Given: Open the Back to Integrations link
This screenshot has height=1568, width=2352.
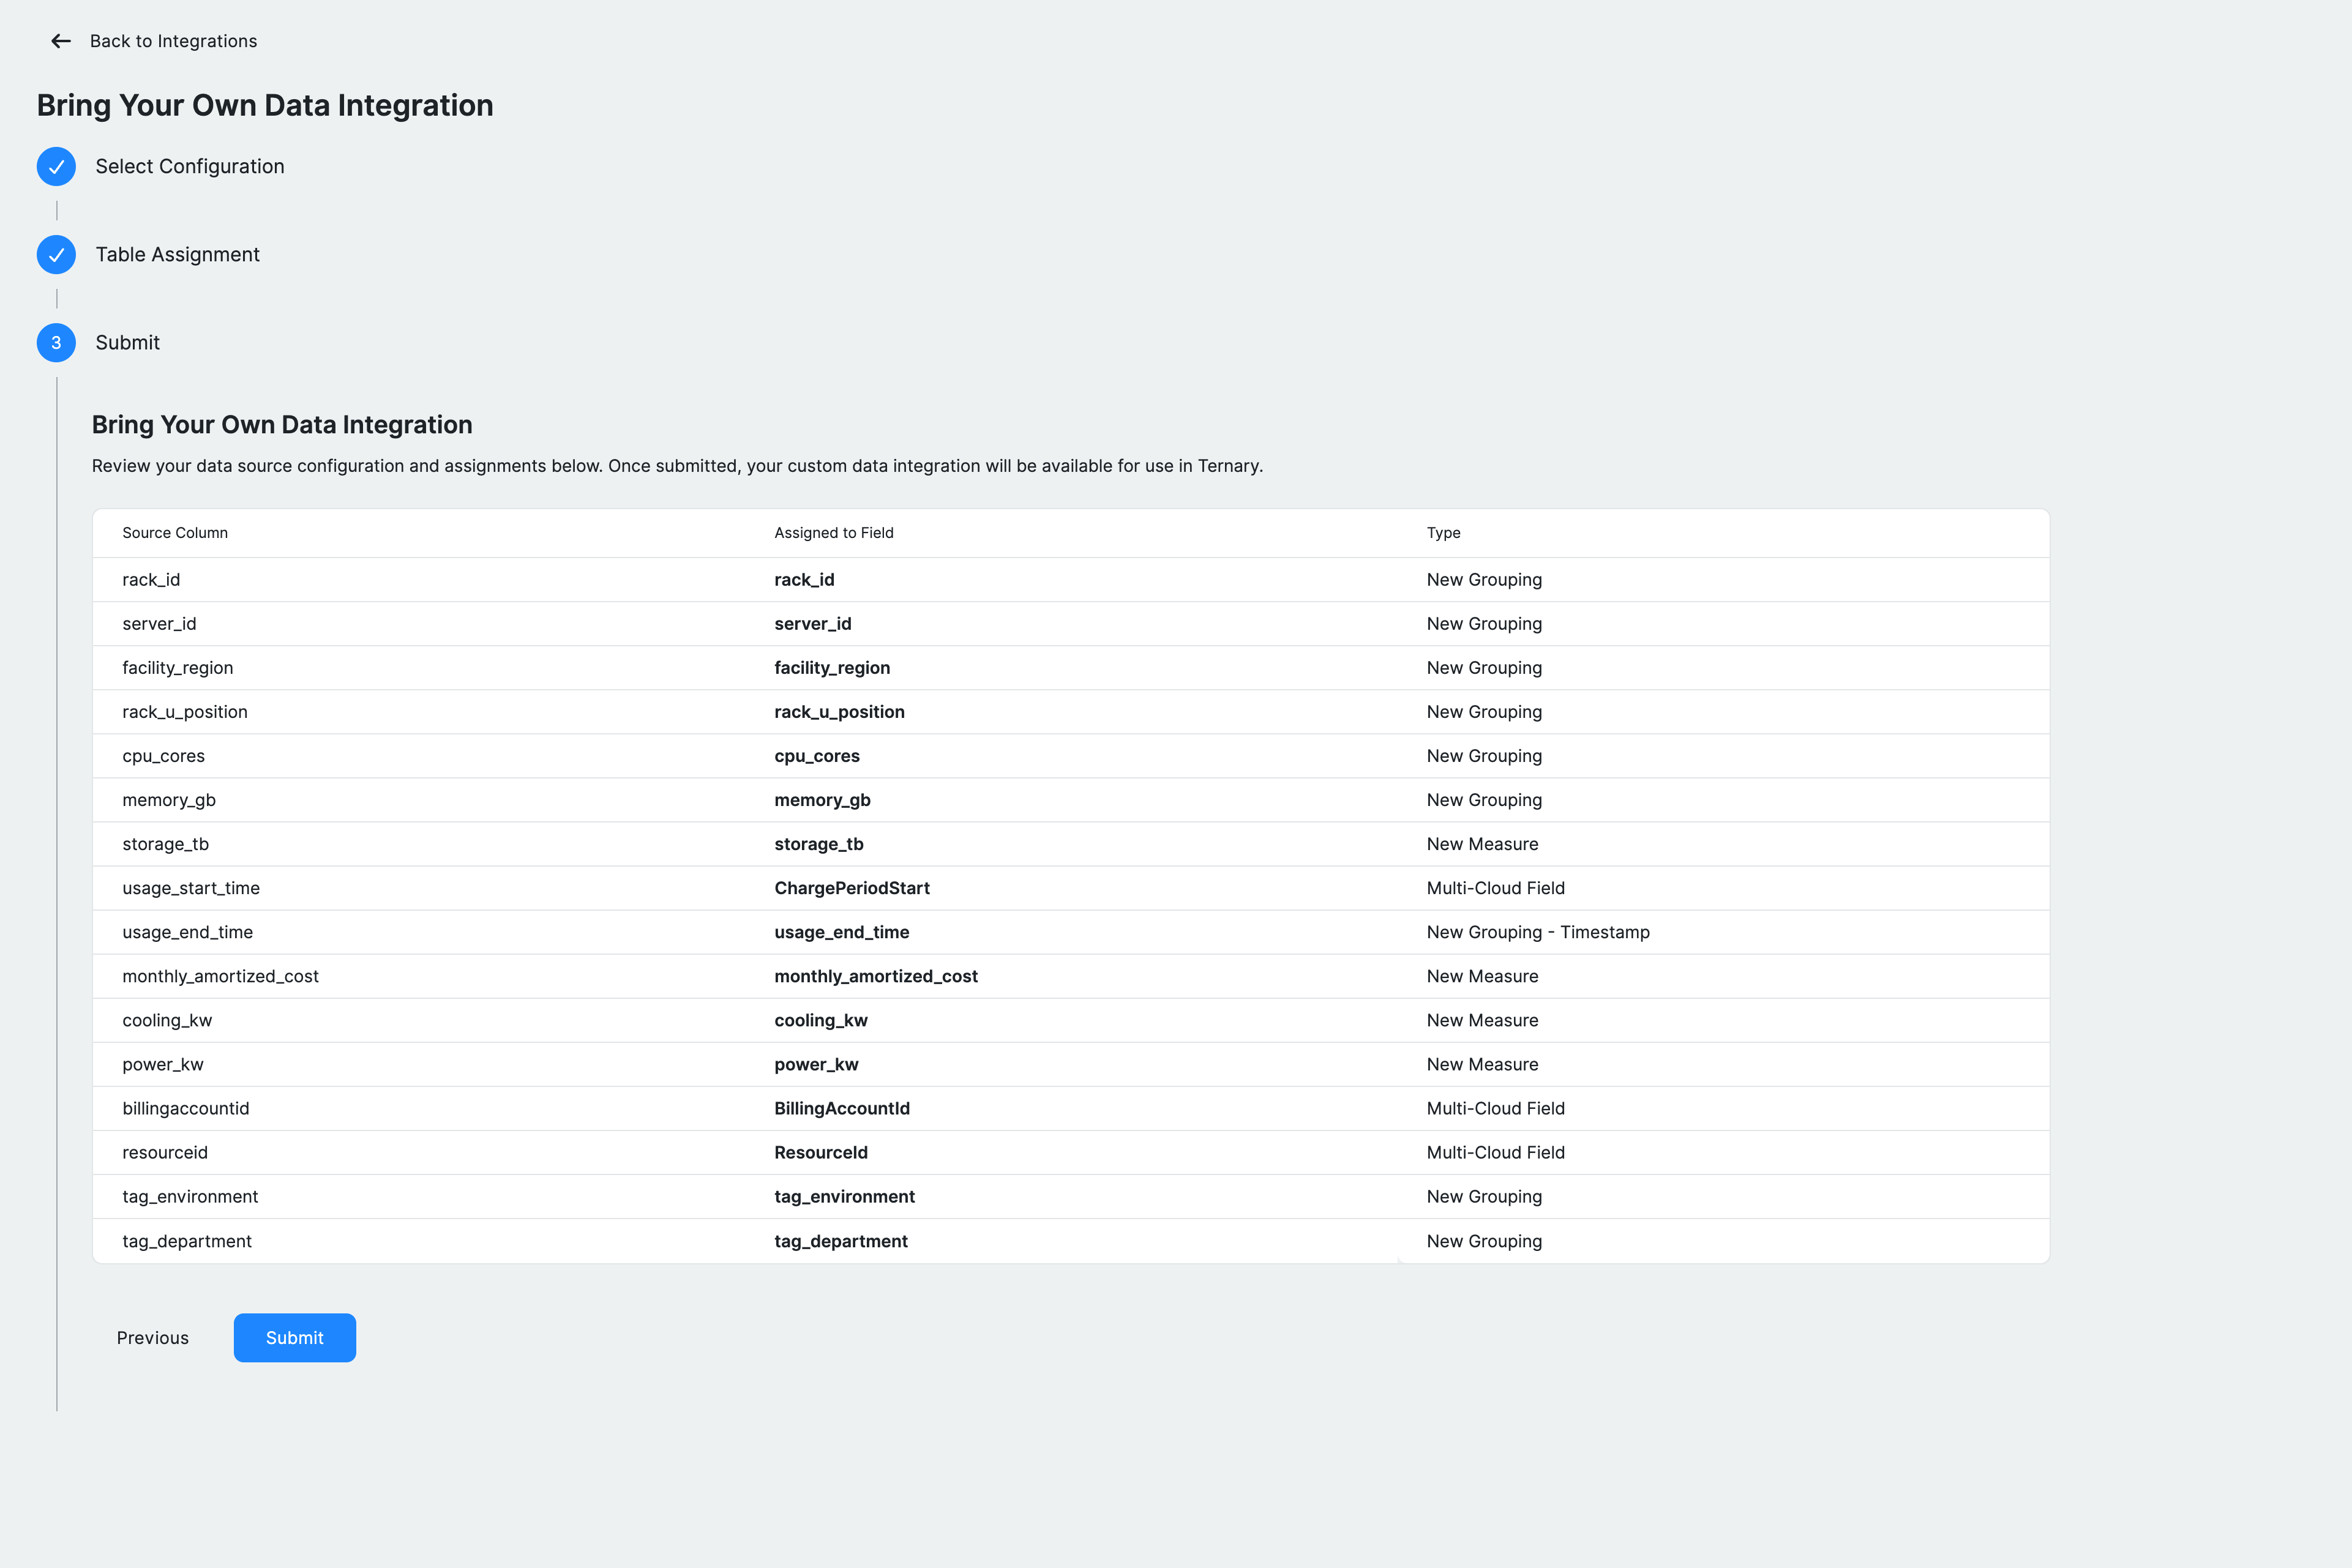Looking at the screenshot, I should (173, 41).
